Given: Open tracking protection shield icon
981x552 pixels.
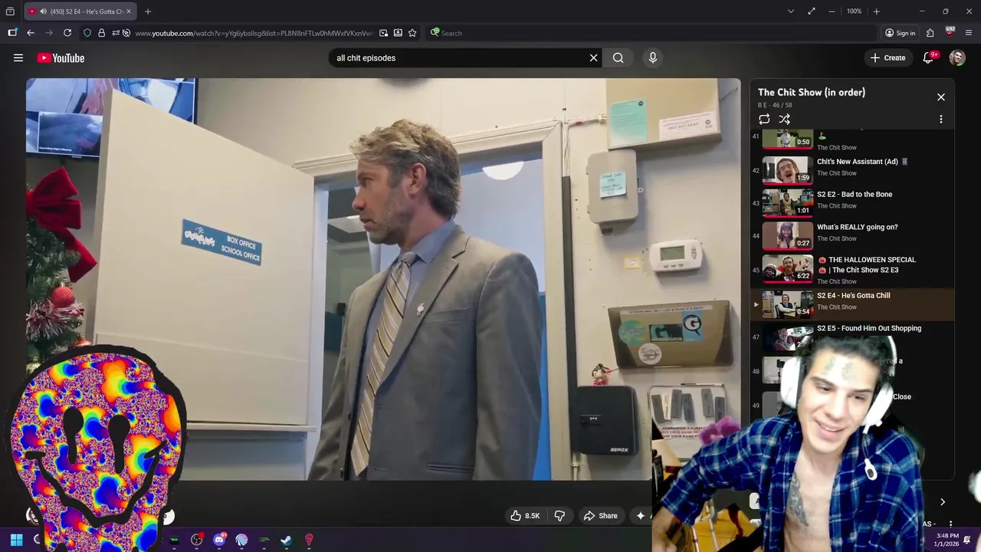Looking at the screenshot, I should pyautogui.click(x=87, y=33).
